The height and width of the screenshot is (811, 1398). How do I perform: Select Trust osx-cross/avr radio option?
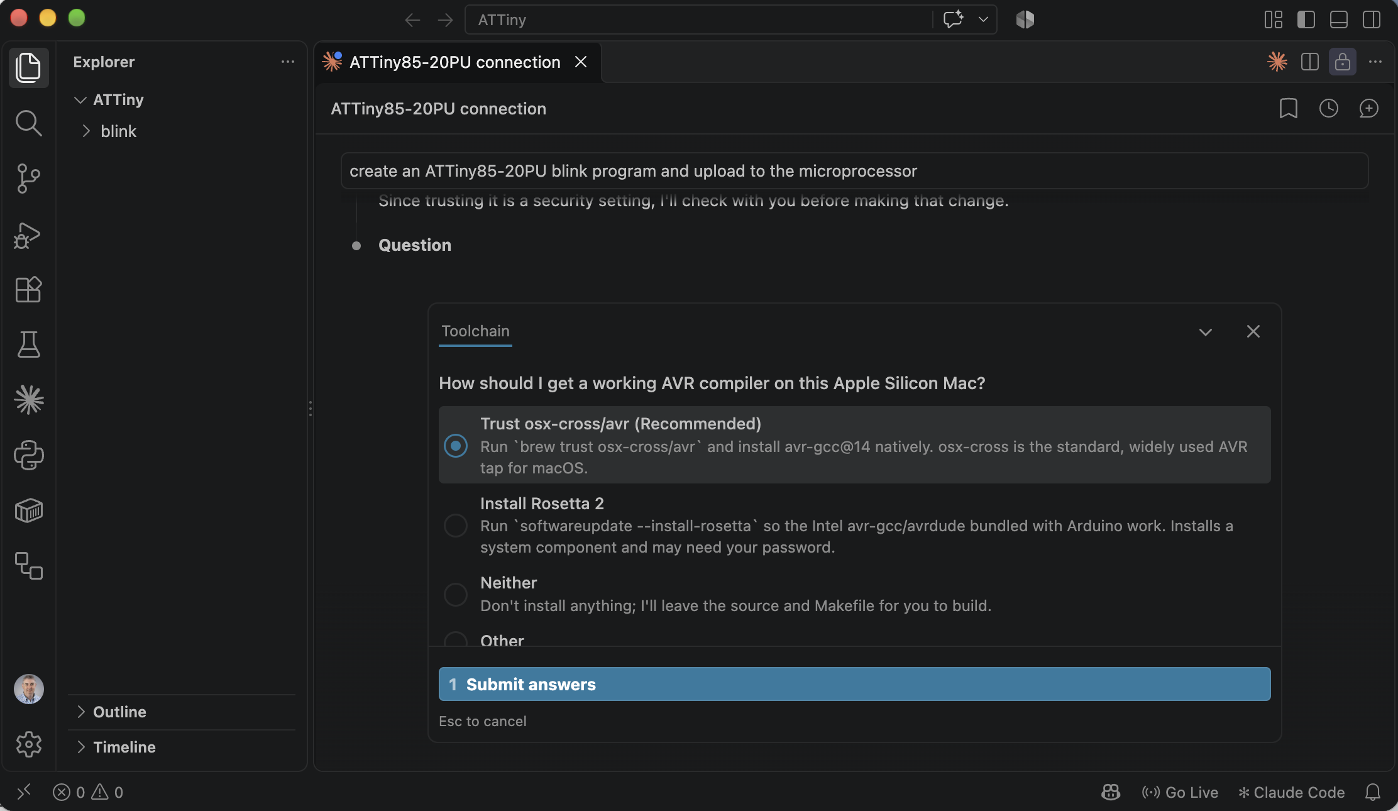click(456, 446)
